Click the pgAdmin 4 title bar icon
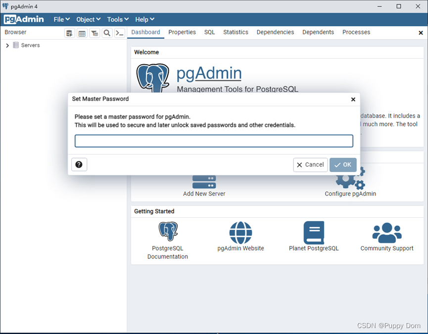Viewport: 428px width, 334px height. point(5,6)
